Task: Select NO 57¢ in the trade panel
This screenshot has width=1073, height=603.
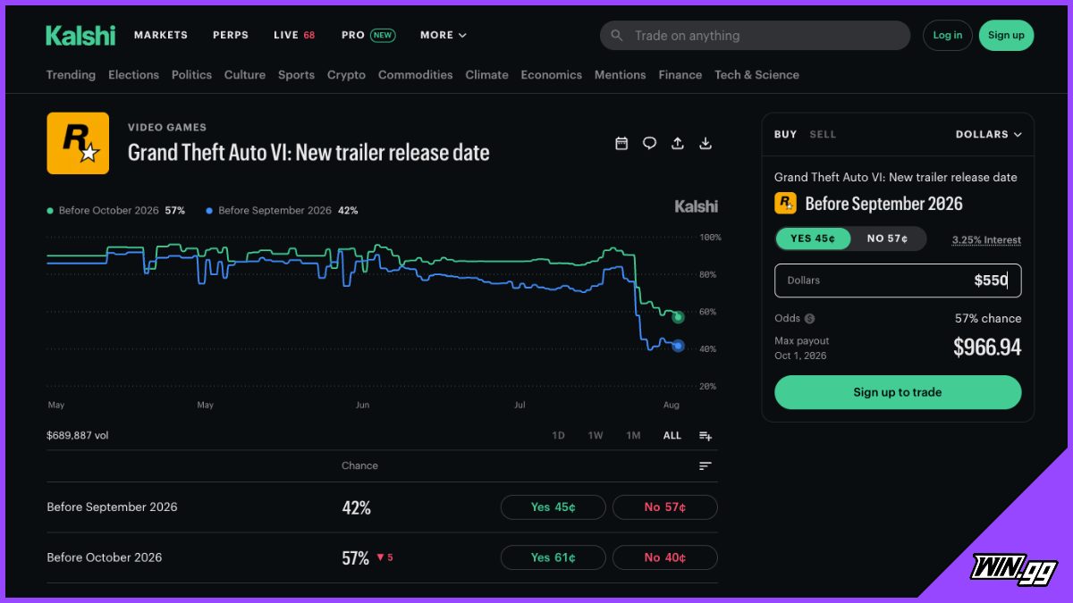Action: tap(887, 239)
